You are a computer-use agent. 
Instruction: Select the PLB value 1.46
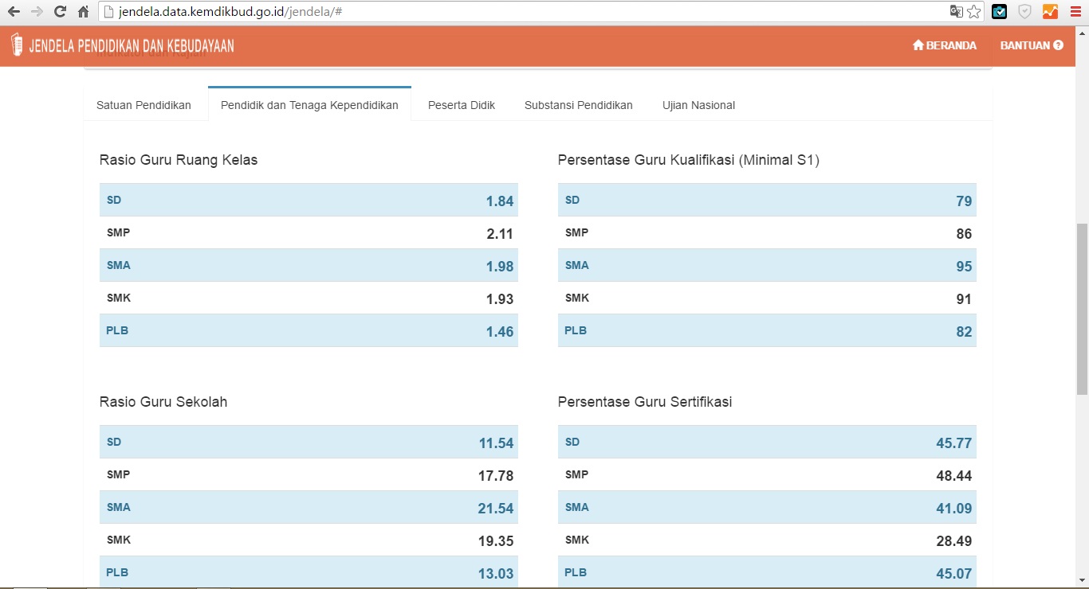(x=500, y=332)
